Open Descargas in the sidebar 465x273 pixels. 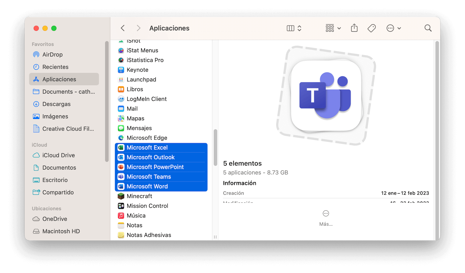click(x=64, y=104)
